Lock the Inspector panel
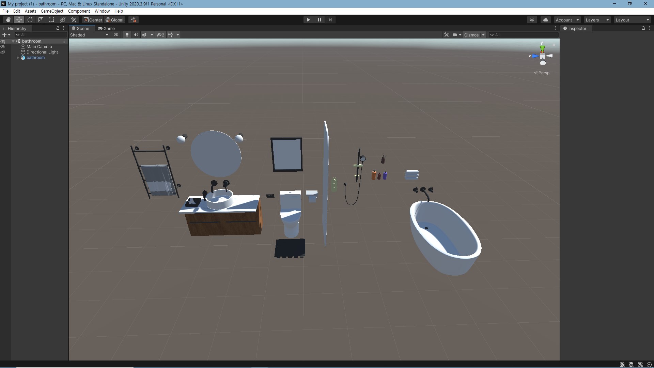Image resolution: width=654 pixels, height=368 pixels. [643, 28]
